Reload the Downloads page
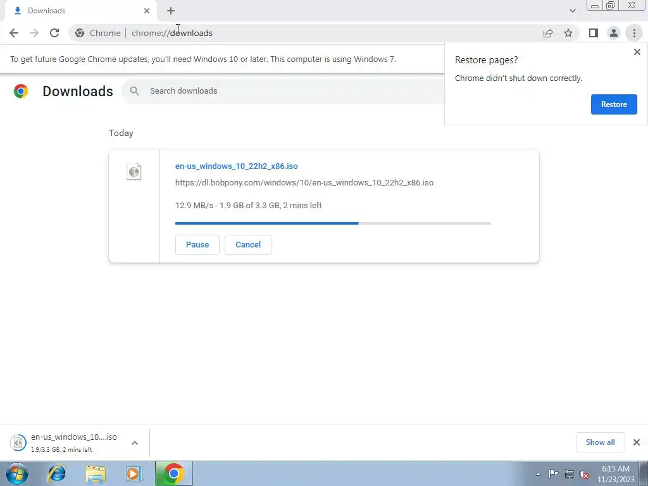 coord(54,33)
